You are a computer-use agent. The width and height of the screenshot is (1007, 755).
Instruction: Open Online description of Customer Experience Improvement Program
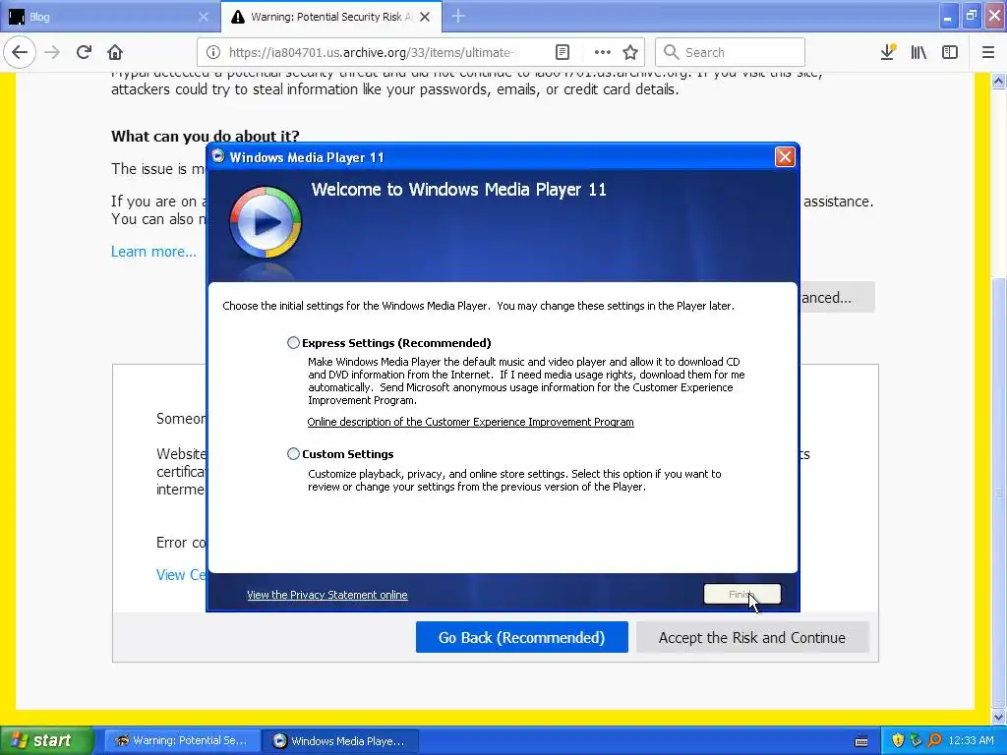click(471, 422)
